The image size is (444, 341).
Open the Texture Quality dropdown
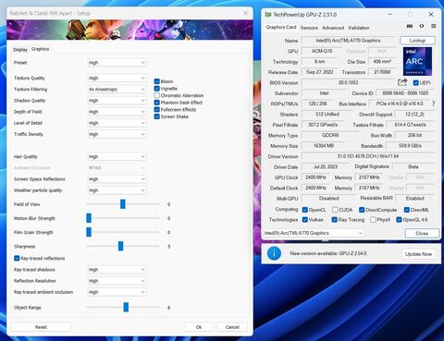117,79
